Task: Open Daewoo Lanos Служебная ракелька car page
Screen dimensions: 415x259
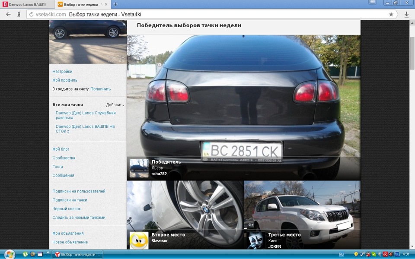Action: click(x=86, y=115)
